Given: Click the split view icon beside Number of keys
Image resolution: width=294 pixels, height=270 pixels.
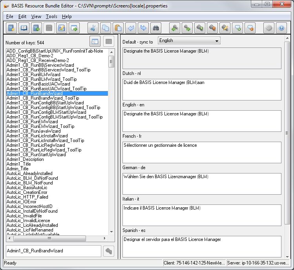Looking at the screenshot, I should (x=95, y=41).
